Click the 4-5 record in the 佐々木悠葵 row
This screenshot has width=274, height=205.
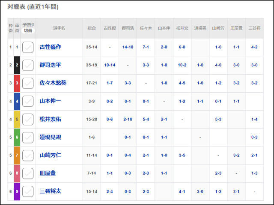tap(182, 83)
